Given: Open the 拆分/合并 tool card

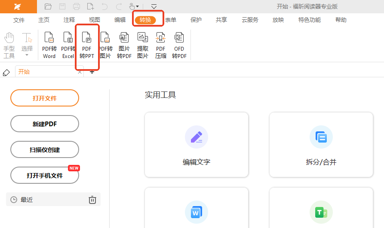Looking at the screenshot, I should pos(321,145).
